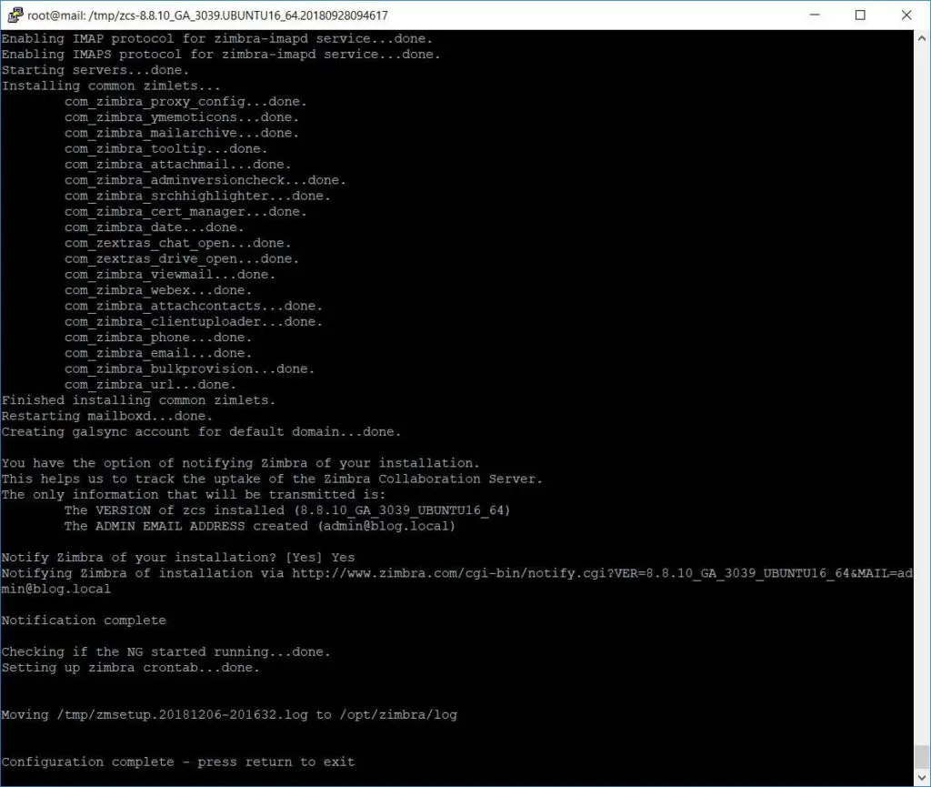
Task: Click the com_zimbra_viewmail line
Action: click(x=170, y=275)
